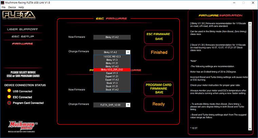Image resolution: width=258 pixels, height=138 pixels.
Task: Choose 1-8 ESC M8 V2.3 firmware
Action: click(112, 56)
